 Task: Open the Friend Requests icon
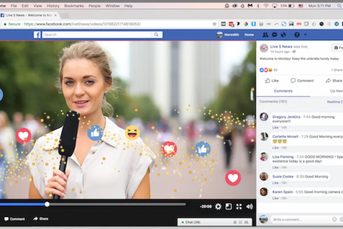click(265, 35)
